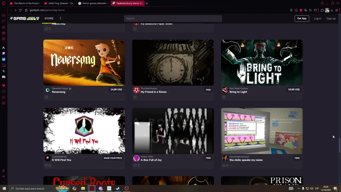The width and height of the screenshot is (341, 192).
Task: Open the VK sidebar panel
Action: (3, 59)
